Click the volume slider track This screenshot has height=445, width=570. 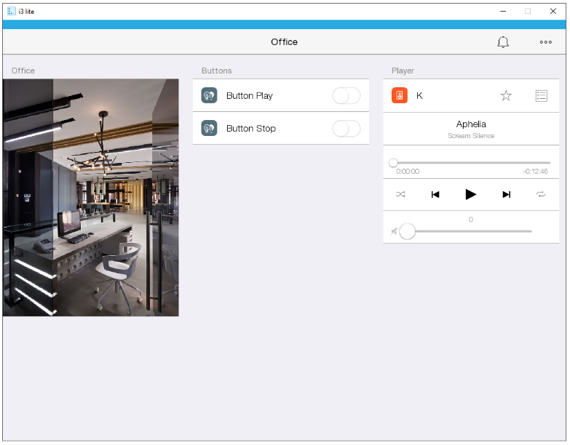(473, 231)
